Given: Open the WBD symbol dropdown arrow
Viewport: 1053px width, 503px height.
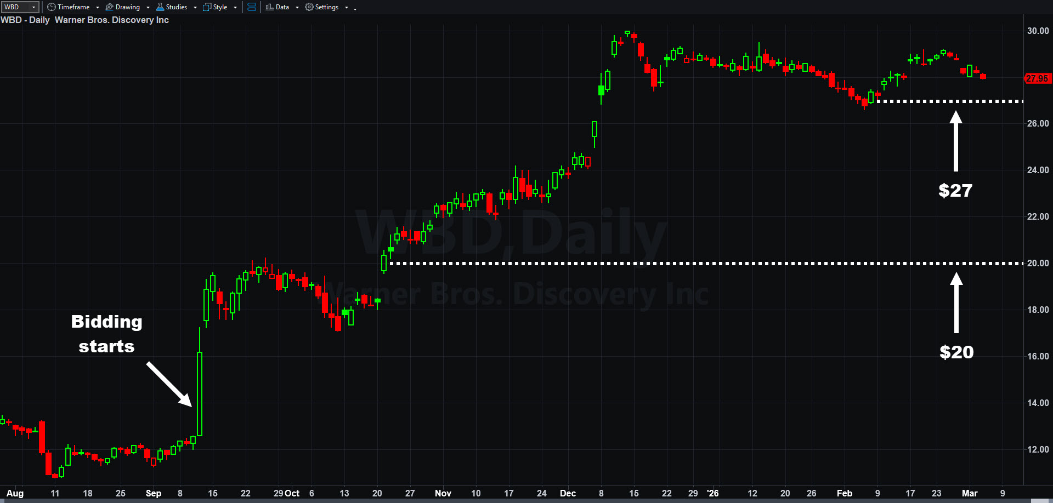Looking at the screenshot, I should (x=34, y=7).
